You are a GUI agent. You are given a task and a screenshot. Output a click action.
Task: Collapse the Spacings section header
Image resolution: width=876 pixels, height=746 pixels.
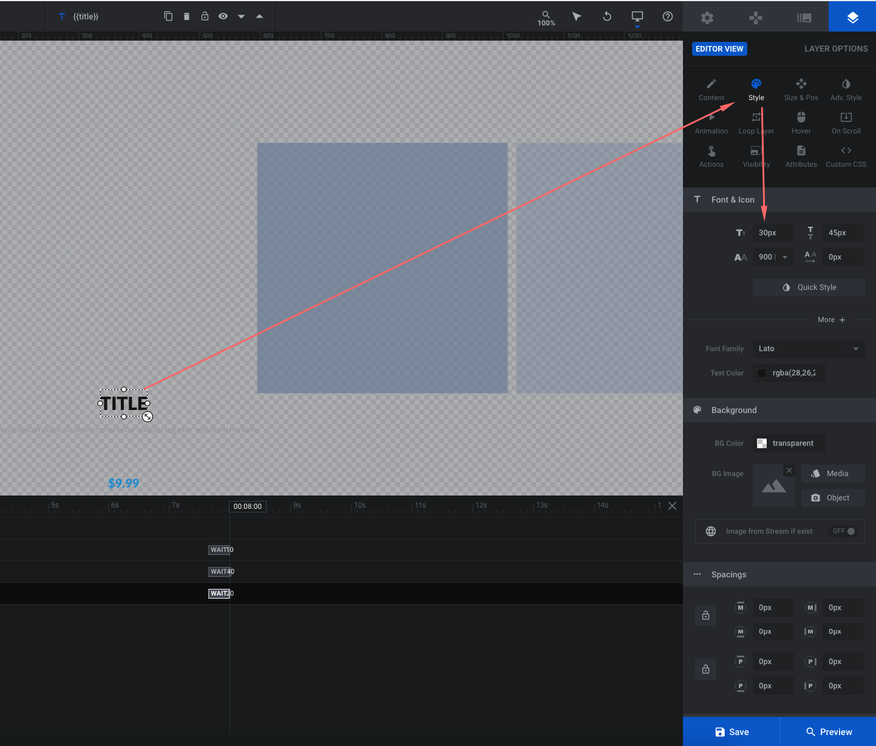[x=779, y=574]
